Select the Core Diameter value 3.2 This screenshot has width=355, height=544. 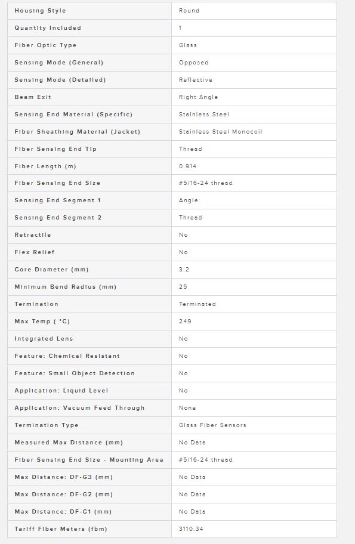click(184, 270)
